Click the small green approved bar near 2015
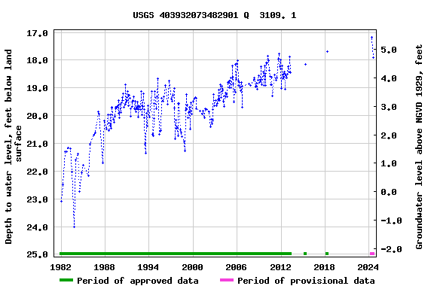The width and height of the screenshot is (434, 289). [305, 254]
